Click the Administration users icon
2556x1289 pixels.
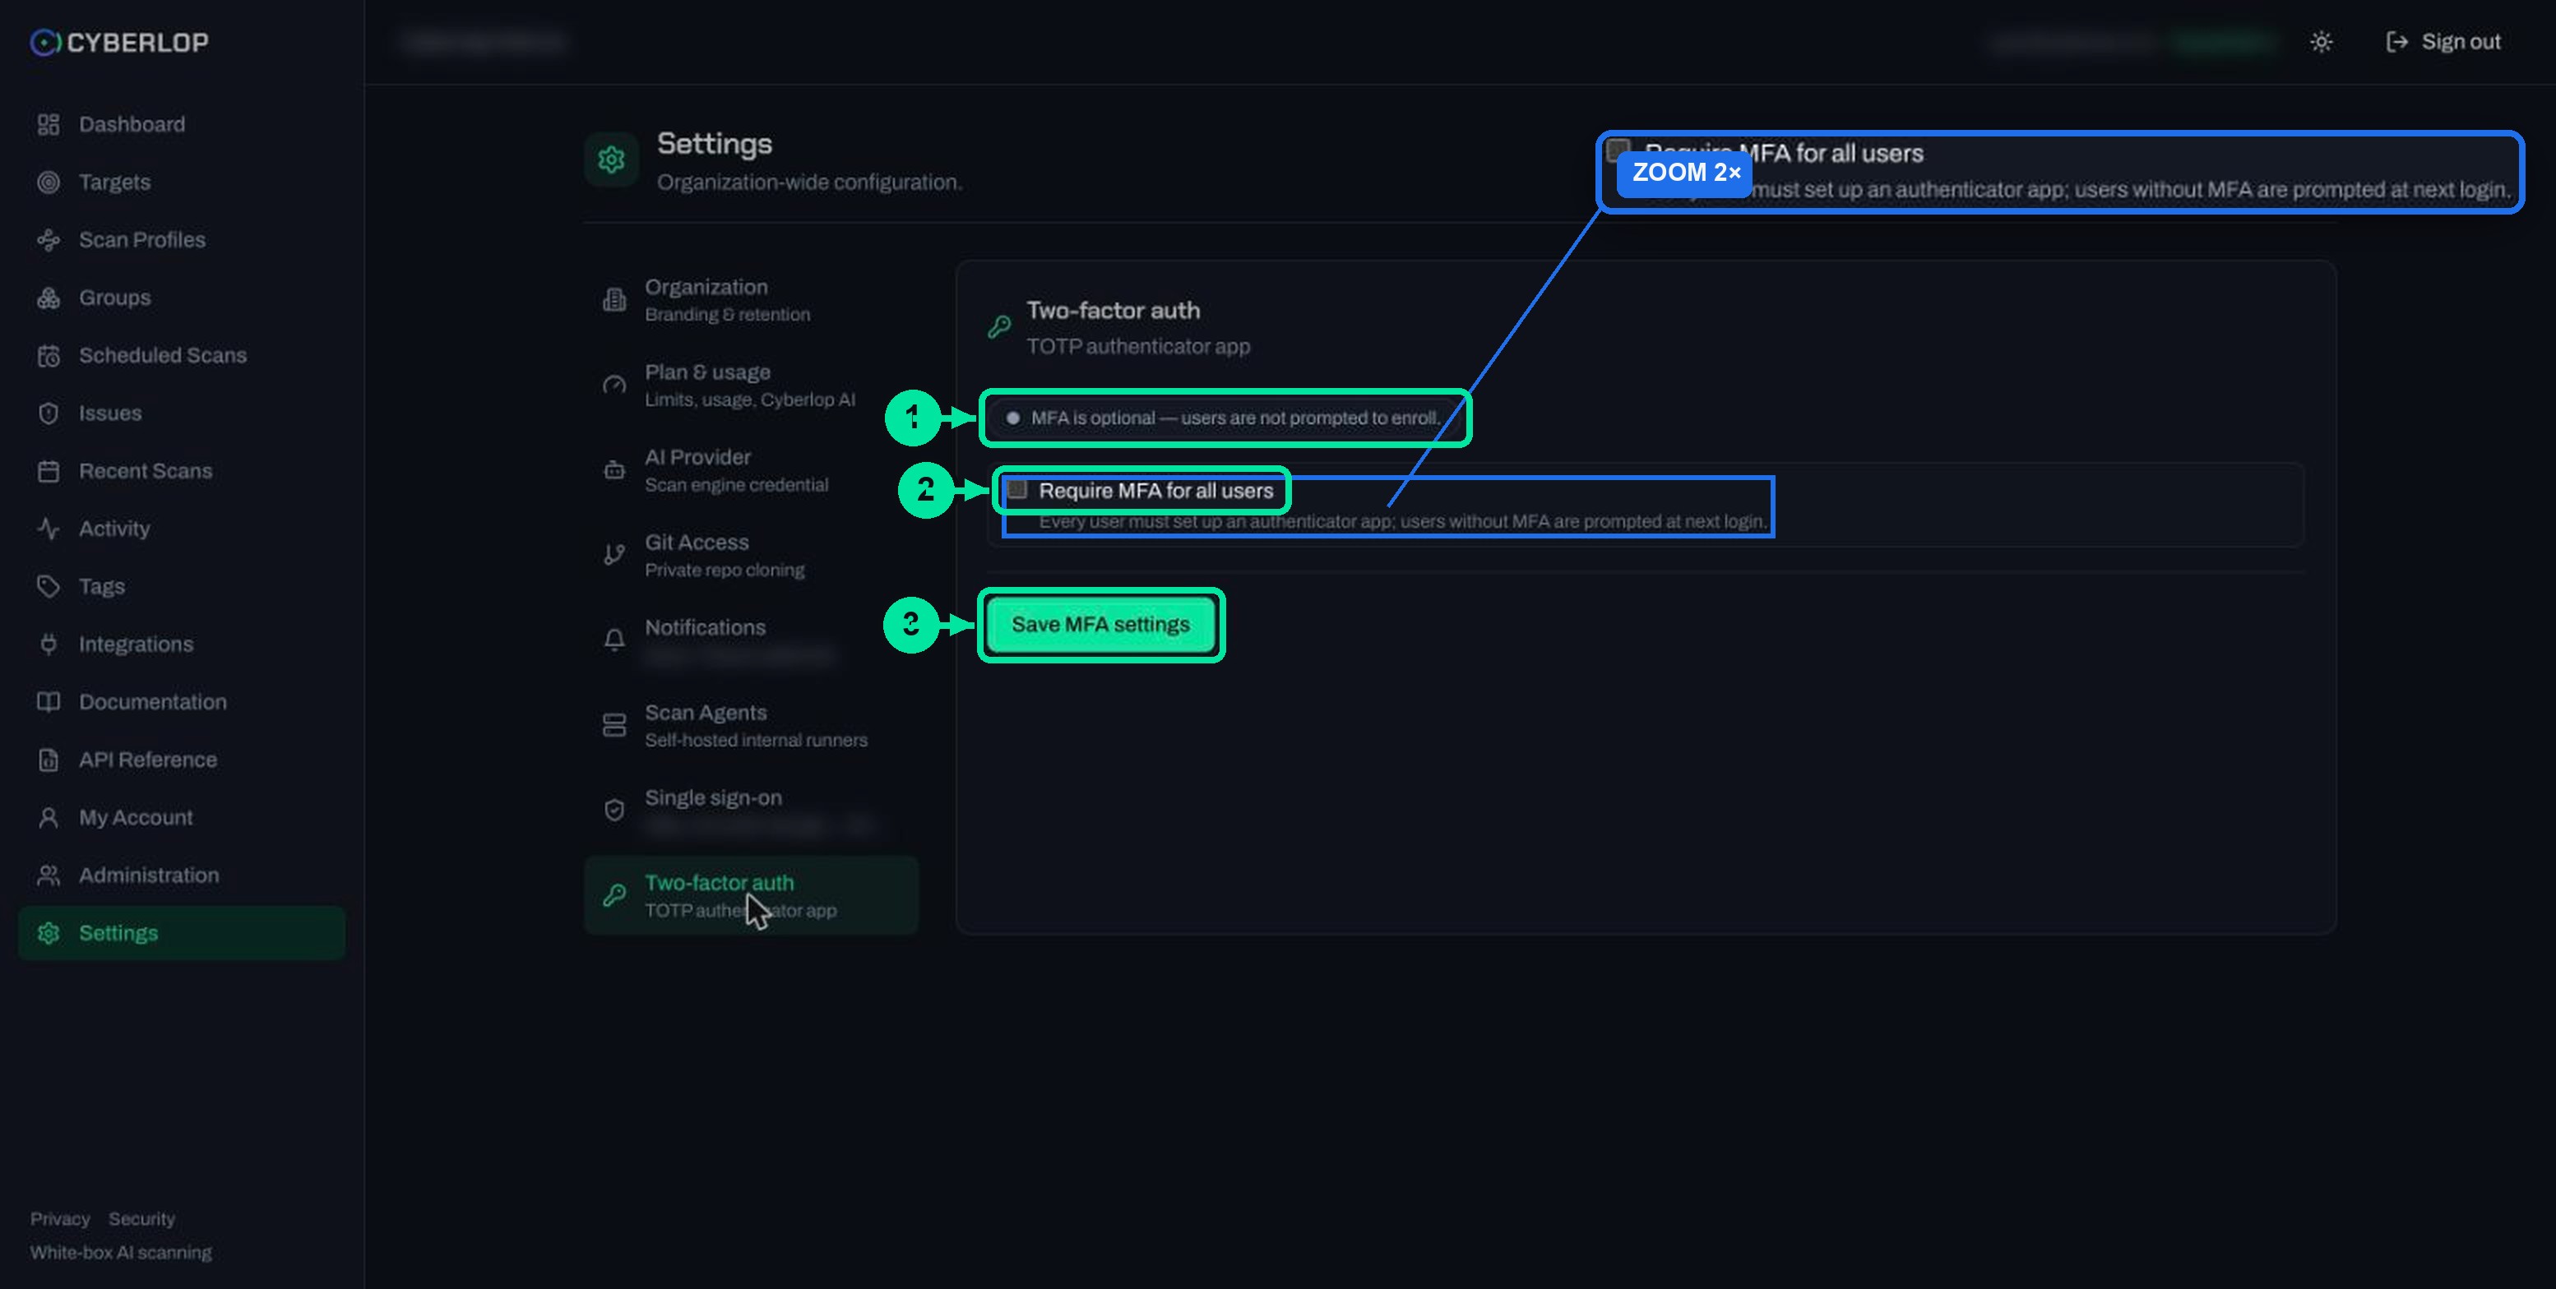(48, 876)
